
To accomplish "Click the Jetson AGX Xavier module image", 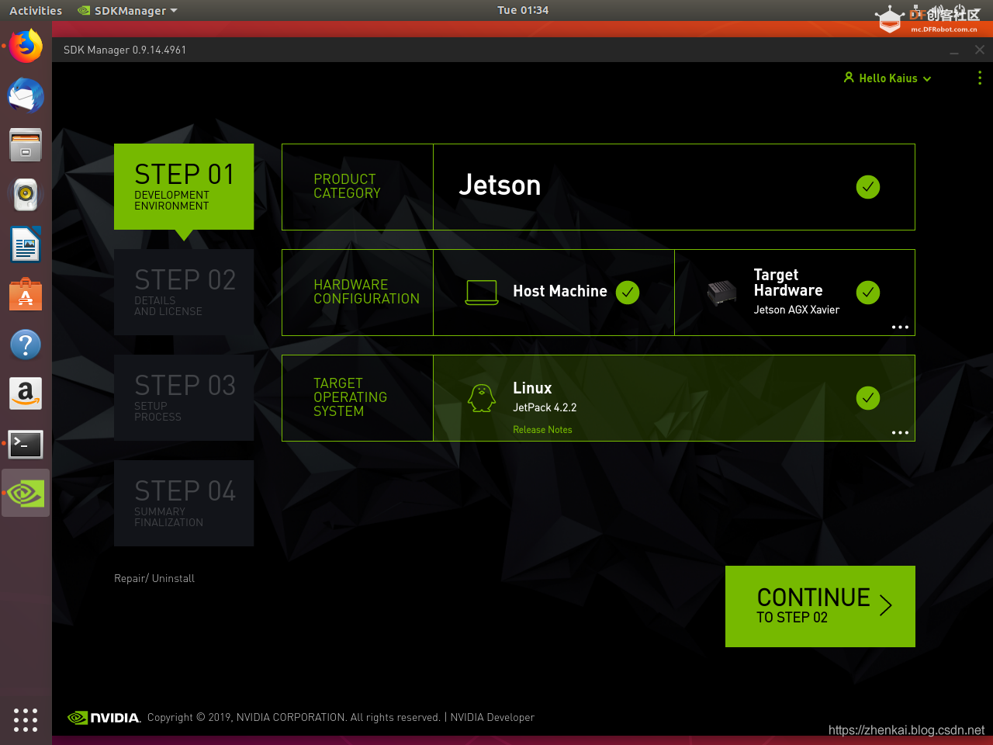I will 721,293.
